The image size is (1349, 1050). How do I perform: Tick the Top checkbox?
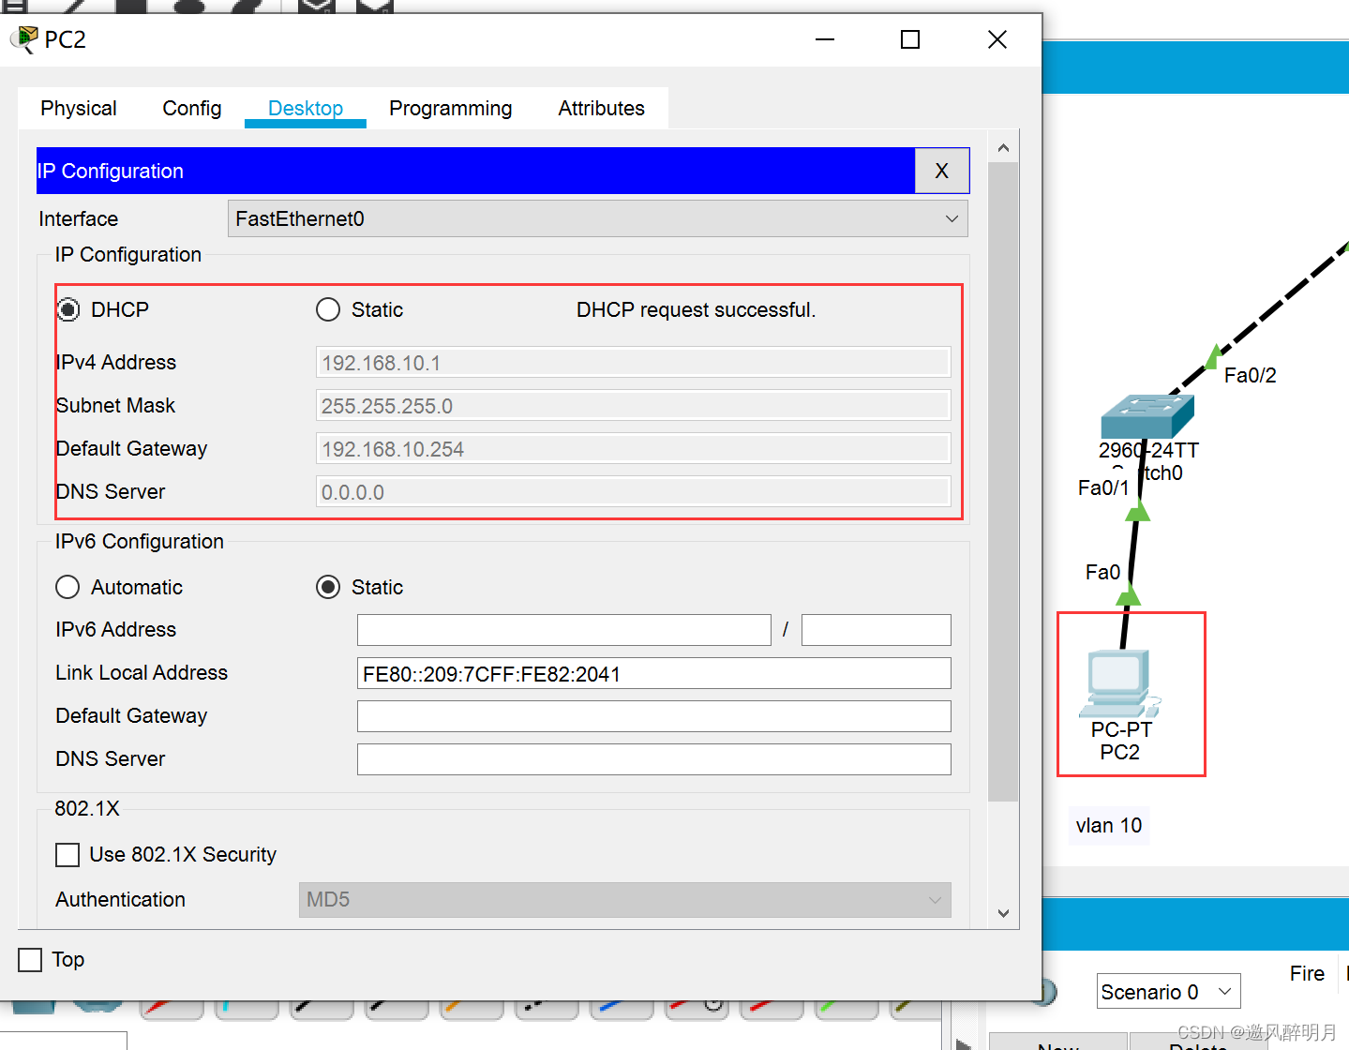[31, 959]
